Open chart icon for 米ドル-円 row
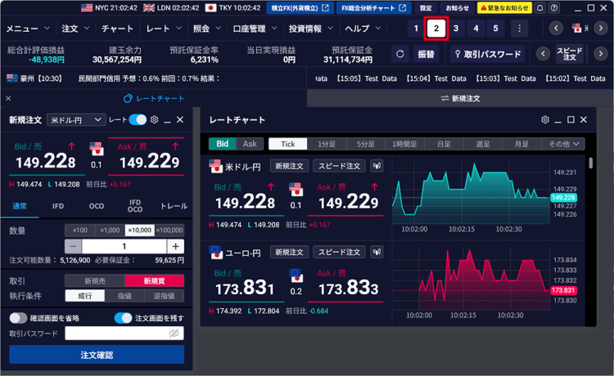Viewport: 614px width, 376px height. coord(377,166)
